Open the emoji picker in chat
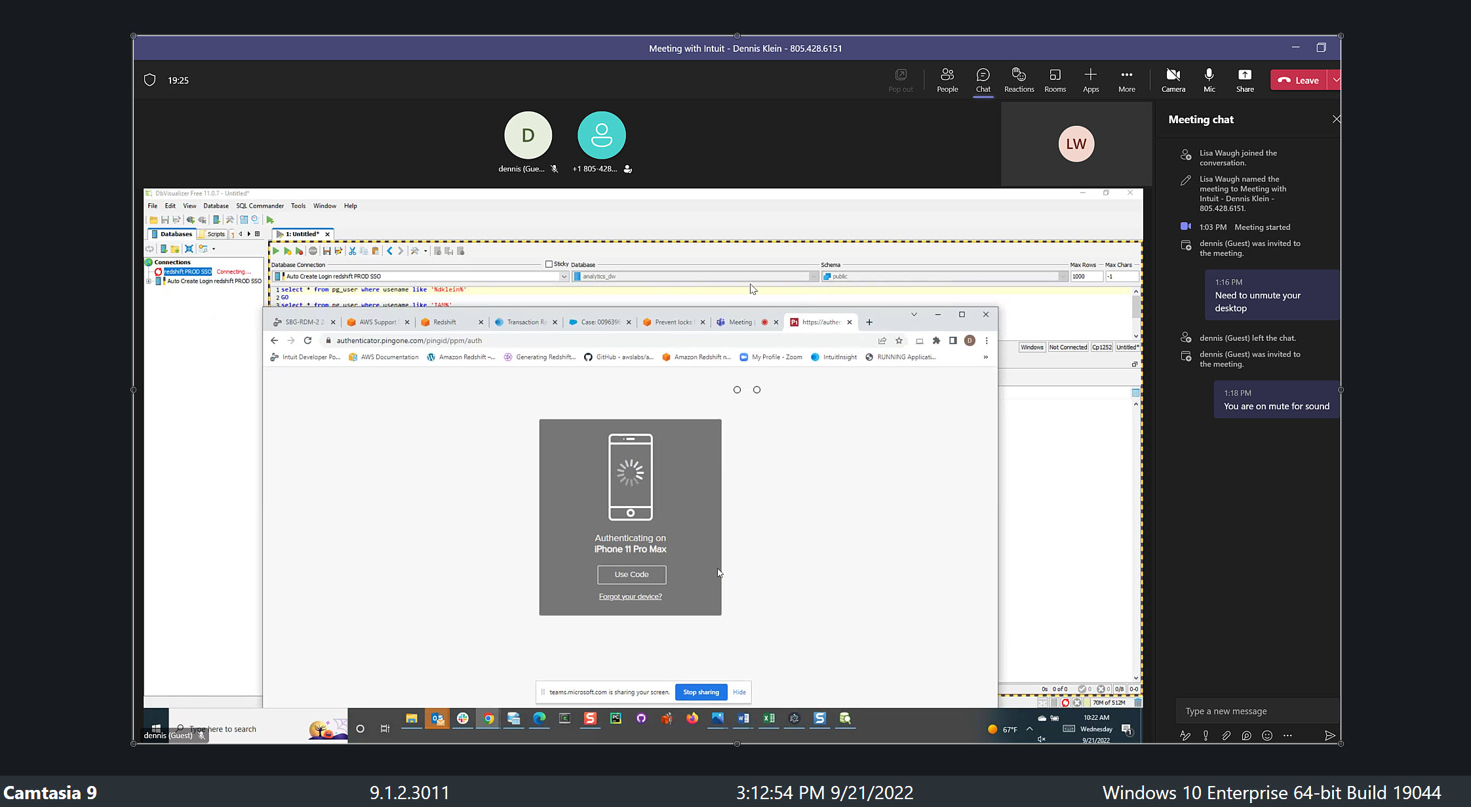Screen dimensions: 1471x807 click(1267, 736)
